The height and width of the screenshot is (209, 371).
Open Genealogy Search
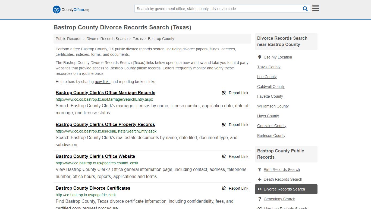click(279, 199)
